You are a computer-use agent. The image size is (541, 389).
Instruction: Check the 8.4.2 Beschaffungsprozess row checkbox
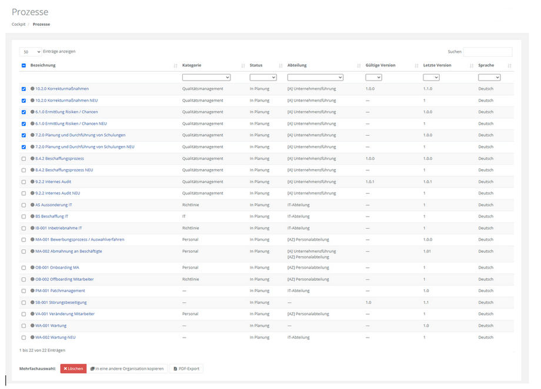click(24, 159)
